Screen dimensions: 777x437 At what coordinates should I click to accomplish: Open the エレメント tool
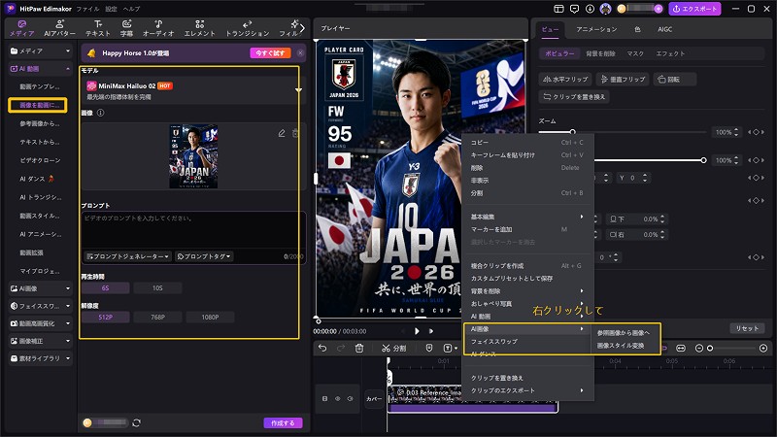click(x=200, y=28)
